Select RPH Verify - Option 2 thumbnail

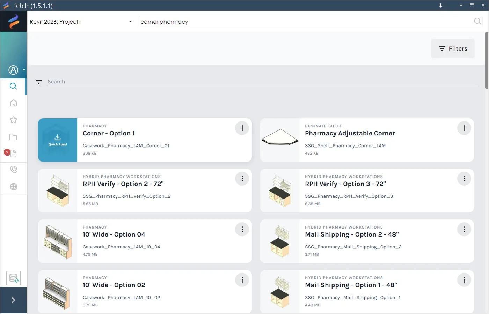[x=58, y=190]
